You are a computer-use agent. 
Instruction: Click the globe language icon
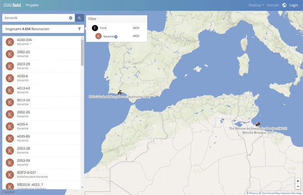tap(284, 5)
